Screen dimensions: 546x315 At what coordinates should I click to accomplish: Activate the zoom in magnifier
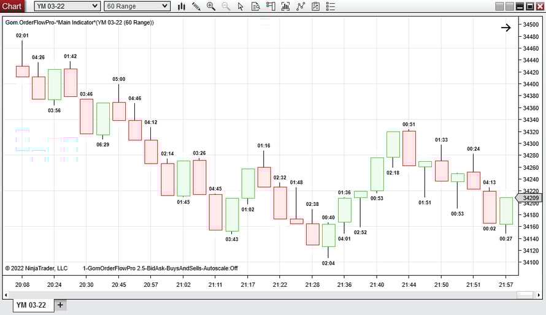point(211,6)
